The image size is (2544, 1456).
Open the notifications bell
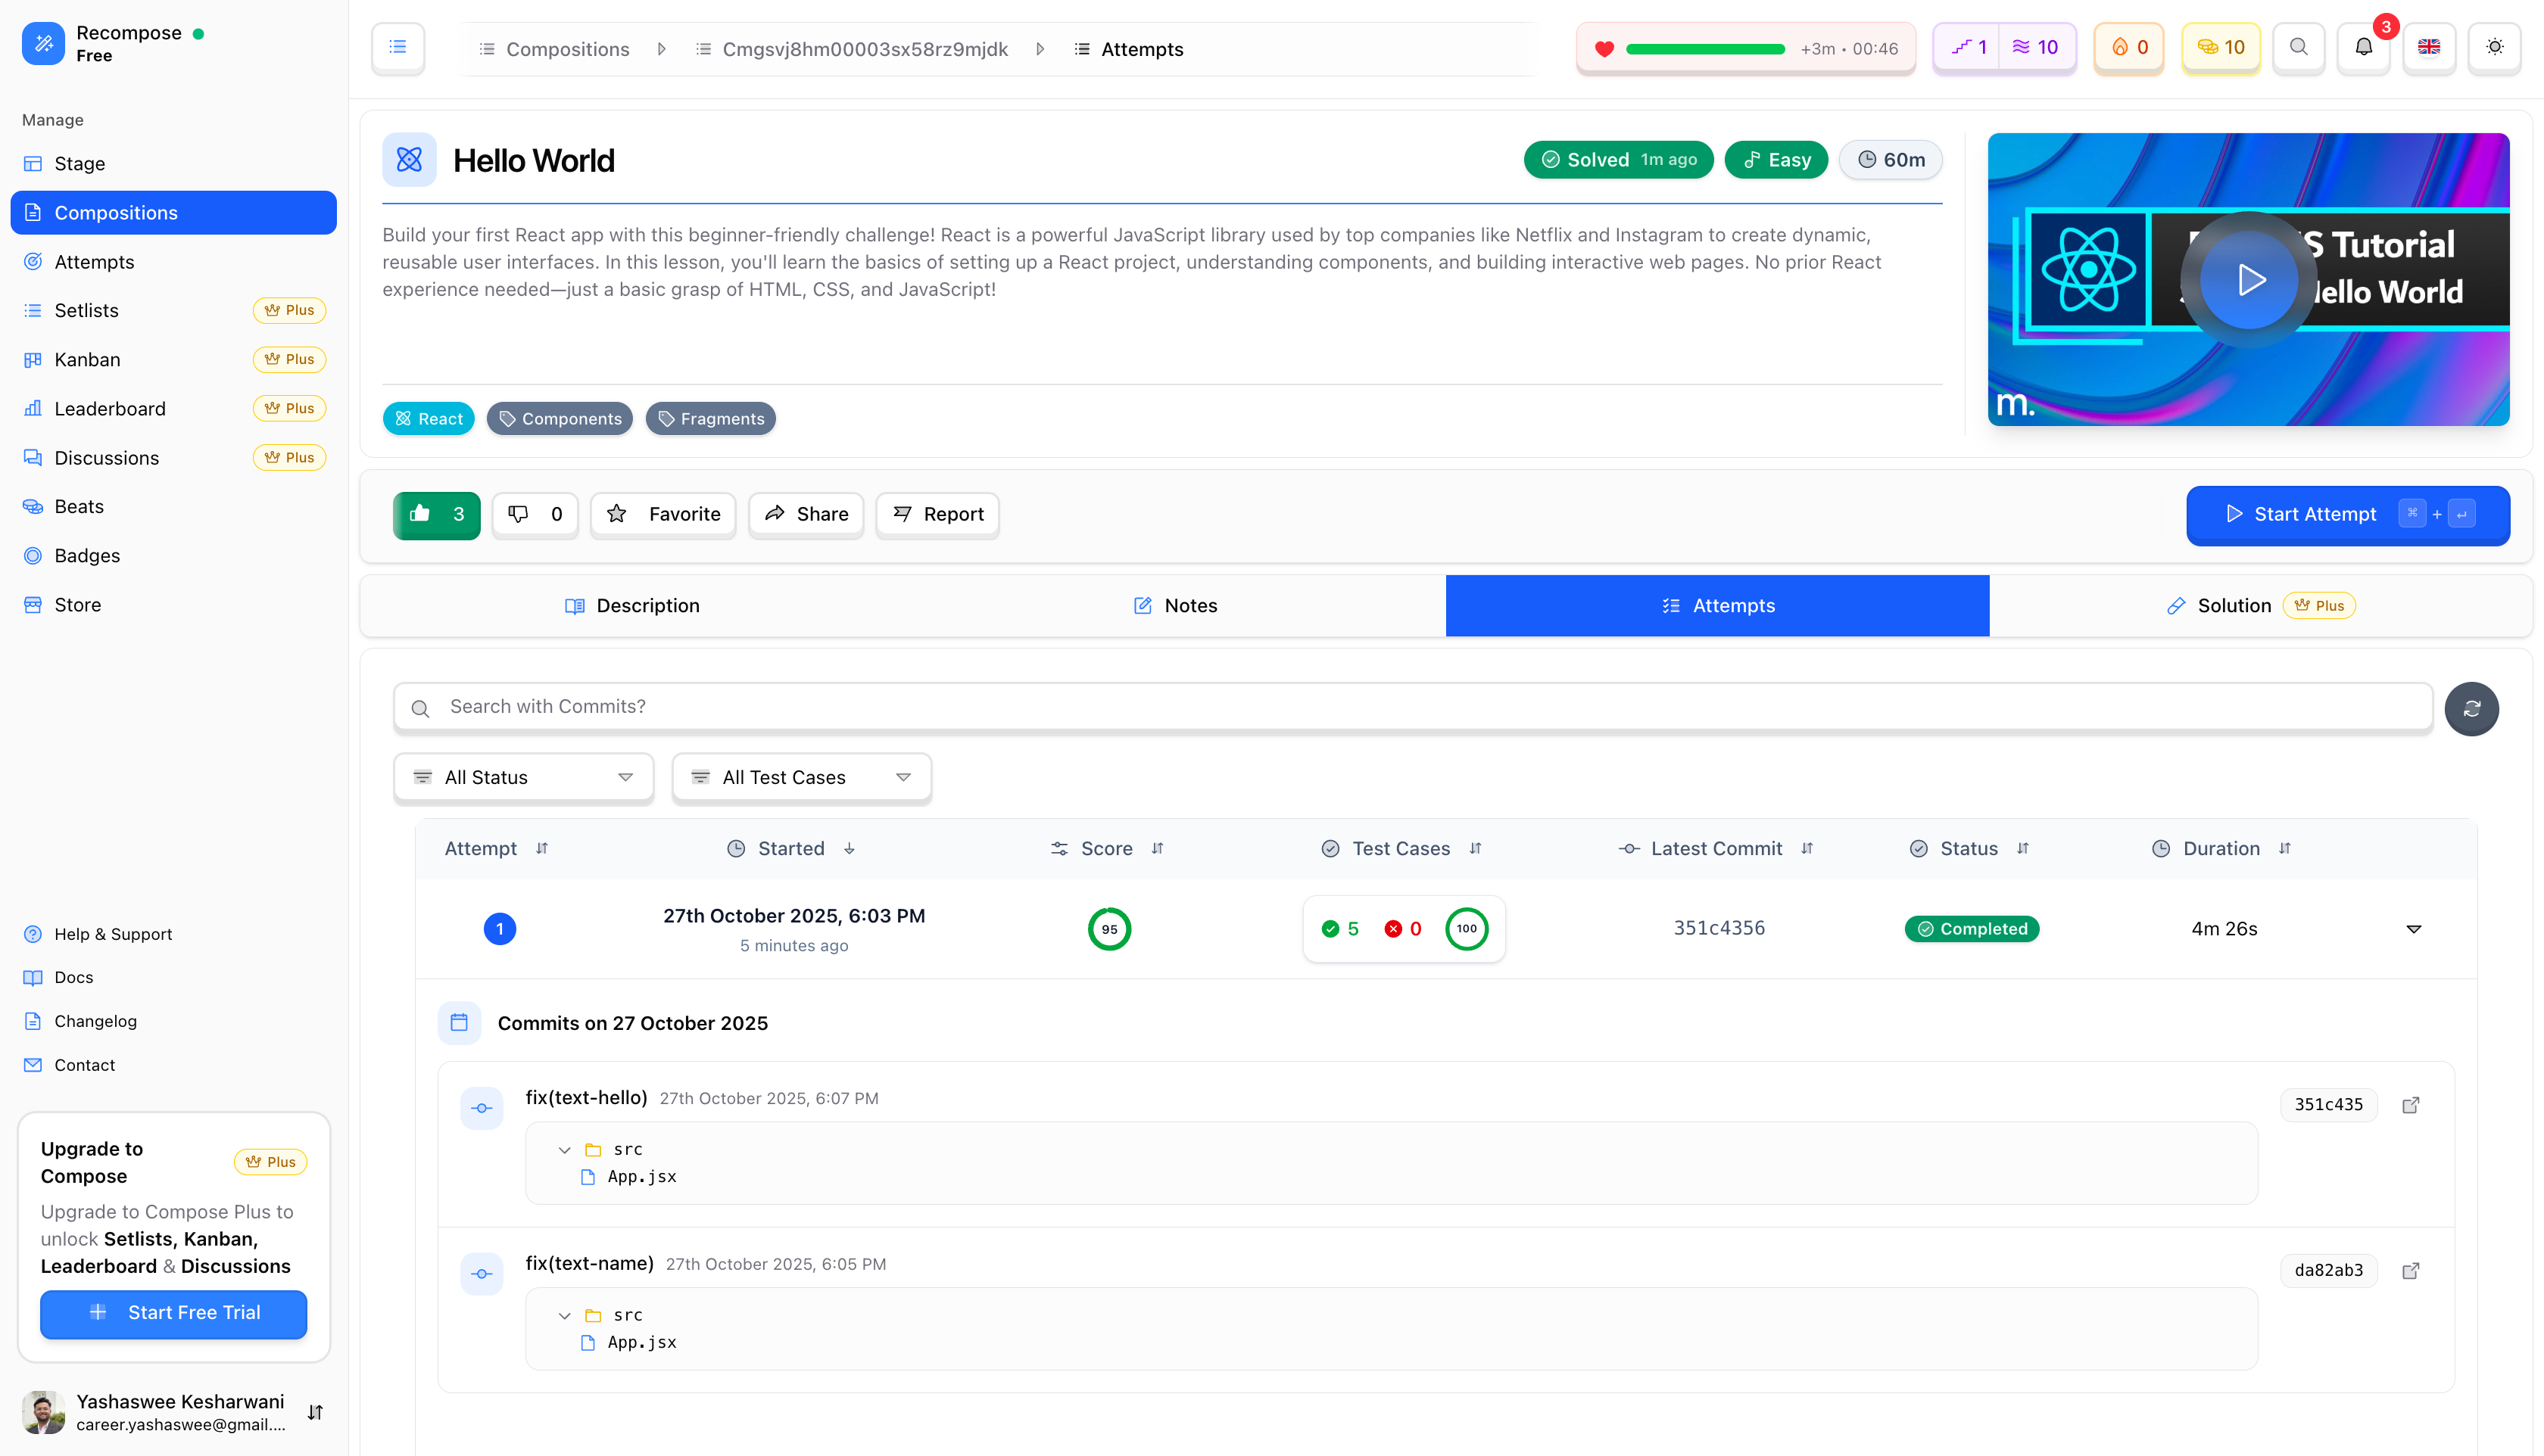click(x=2363, y=47)
